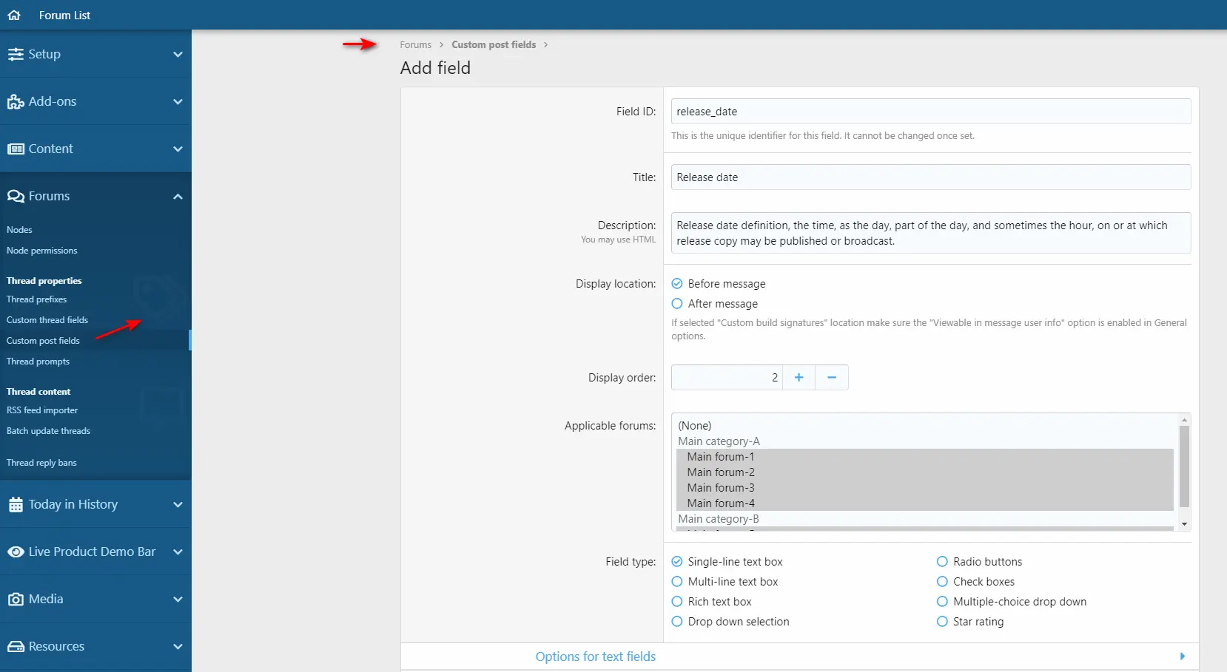This screenshot has width=1227, height=672.
Task: Click forums list scroll down arrow
Action: pyautogui.click(x=1184, y=524)
